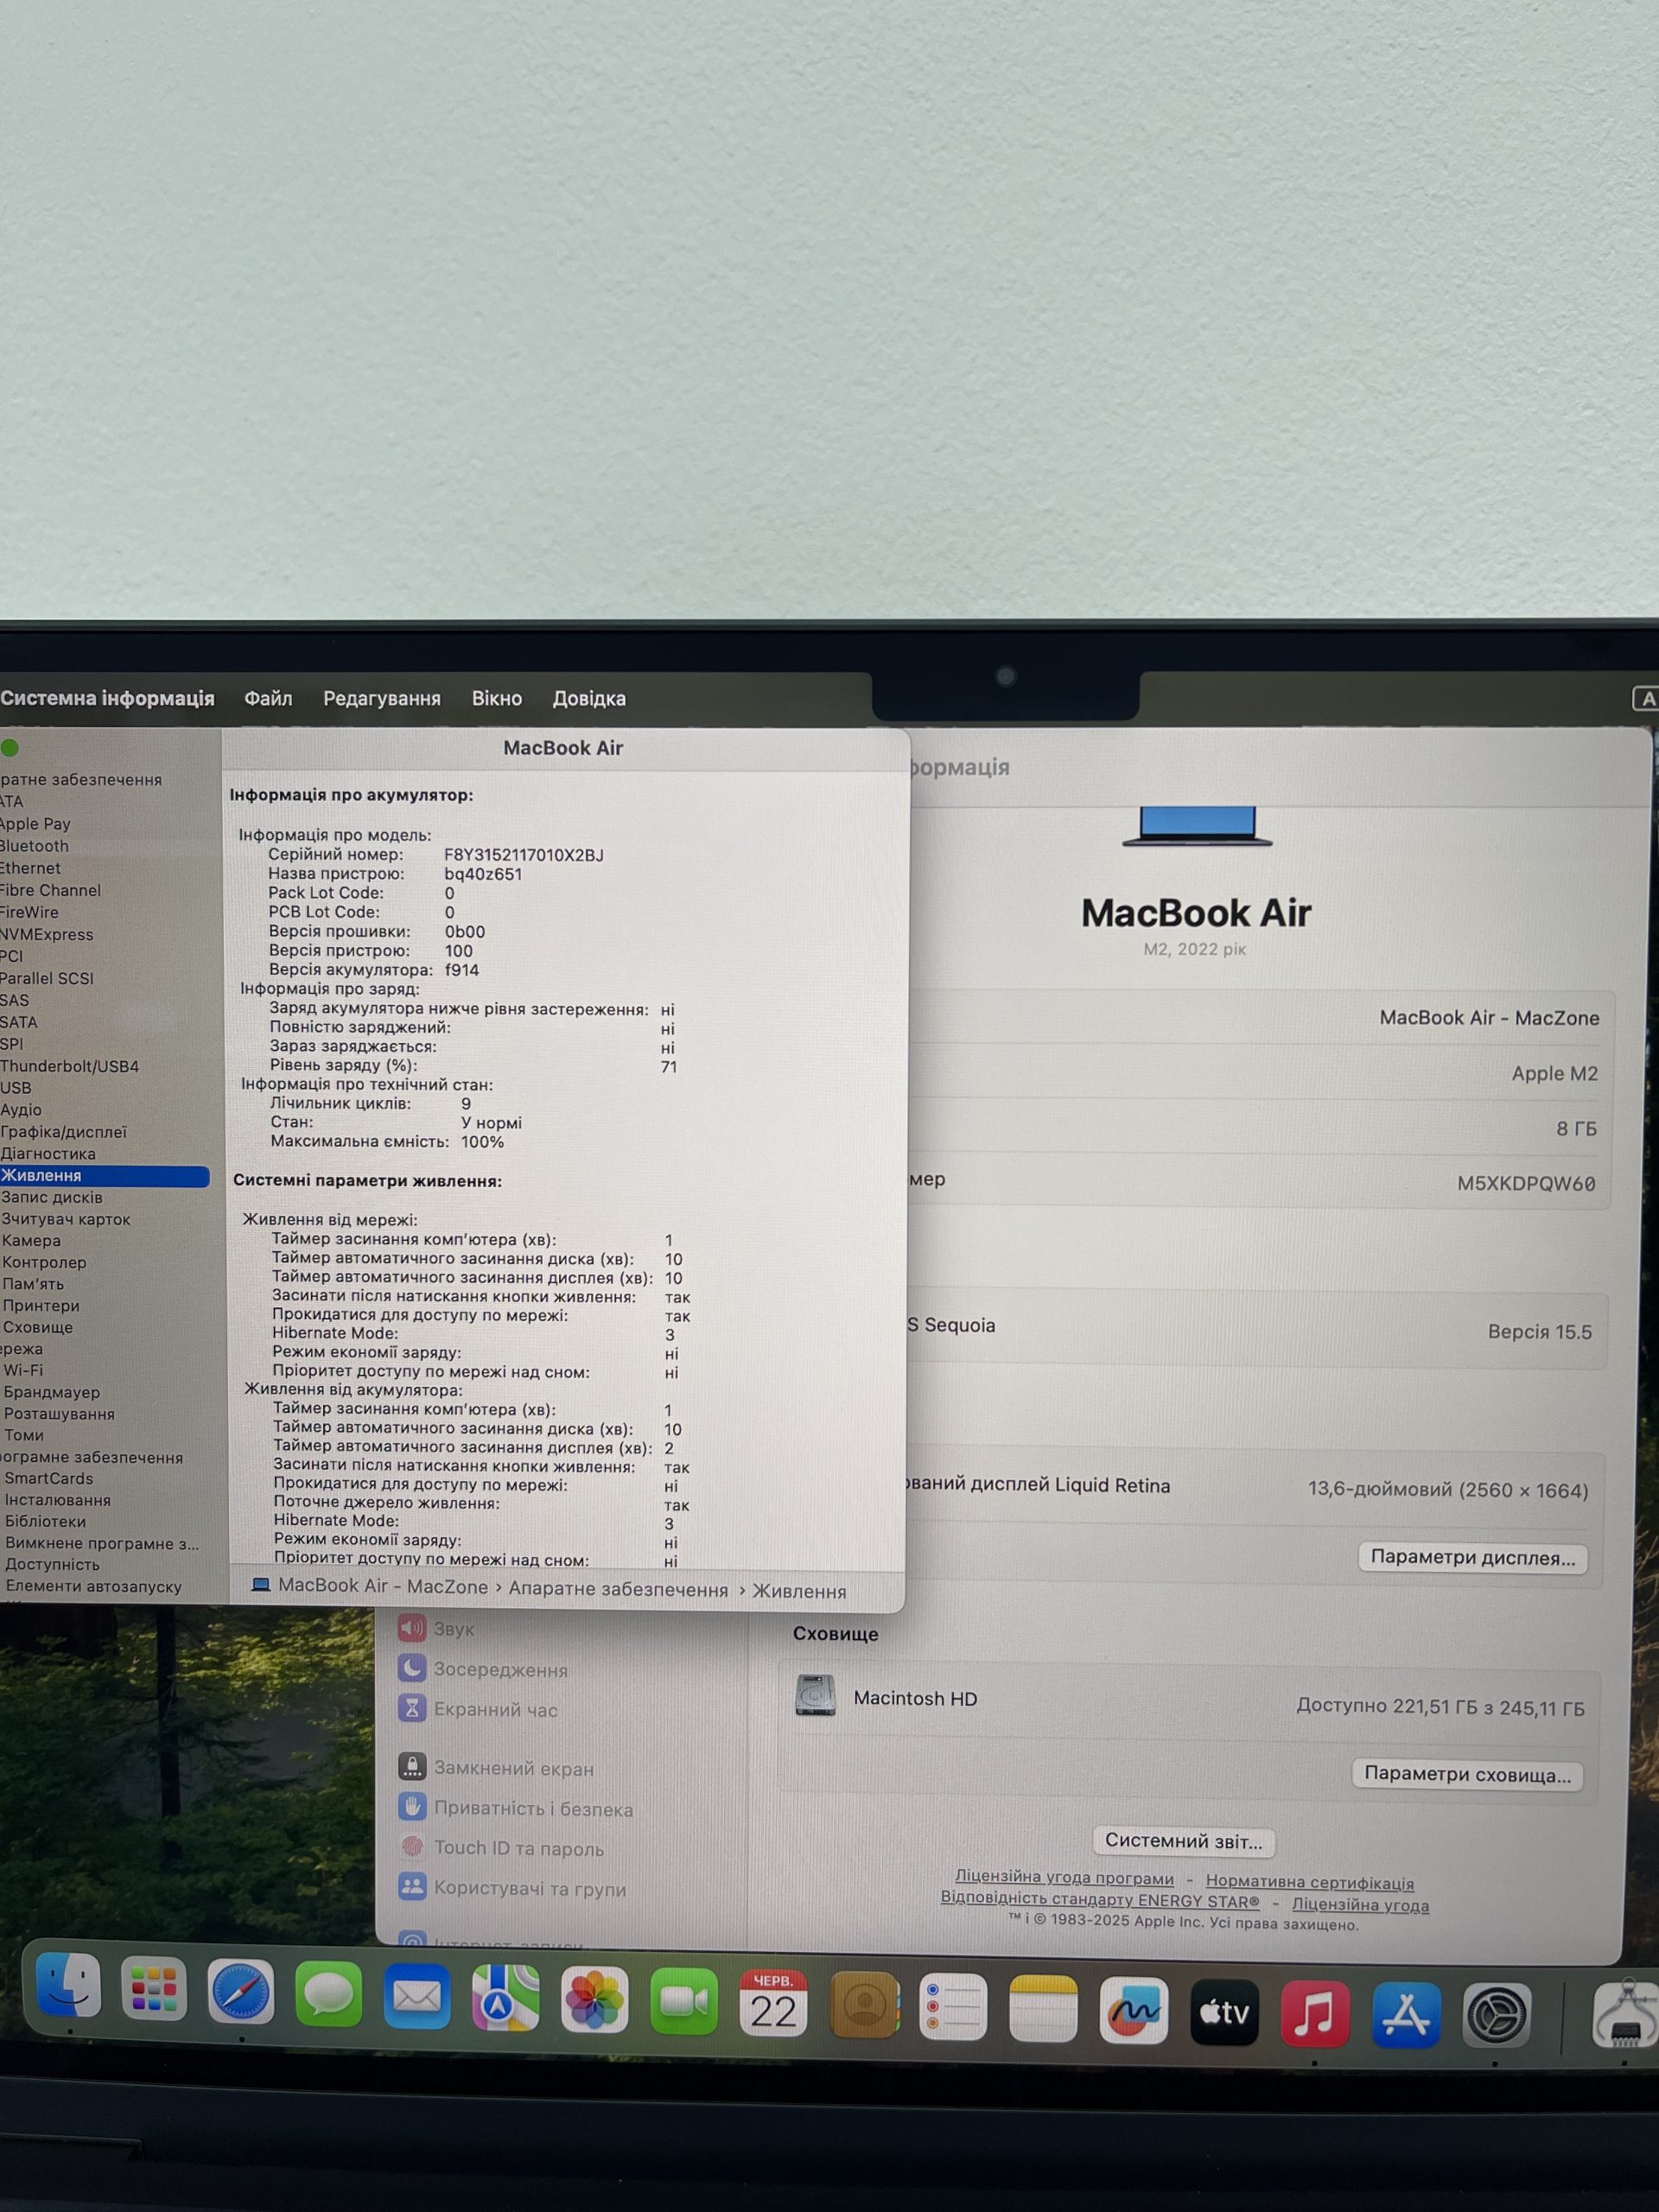Open Користувачі та групи settings
The image size is (1659, 2212).
coord(512,1888)
